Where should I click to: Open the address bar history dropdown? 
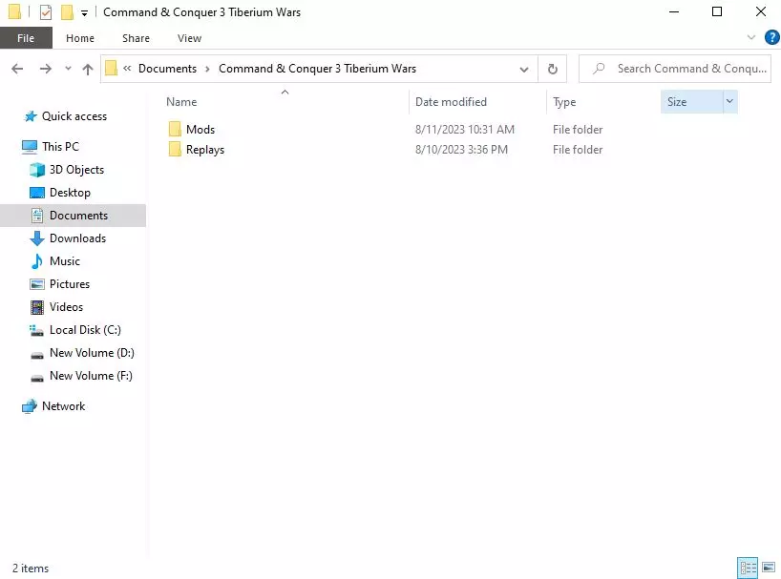click(x=524, y=69)
